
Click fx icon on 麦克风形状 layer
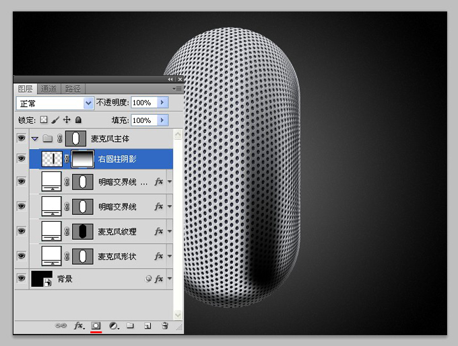(x=158, y=256)
